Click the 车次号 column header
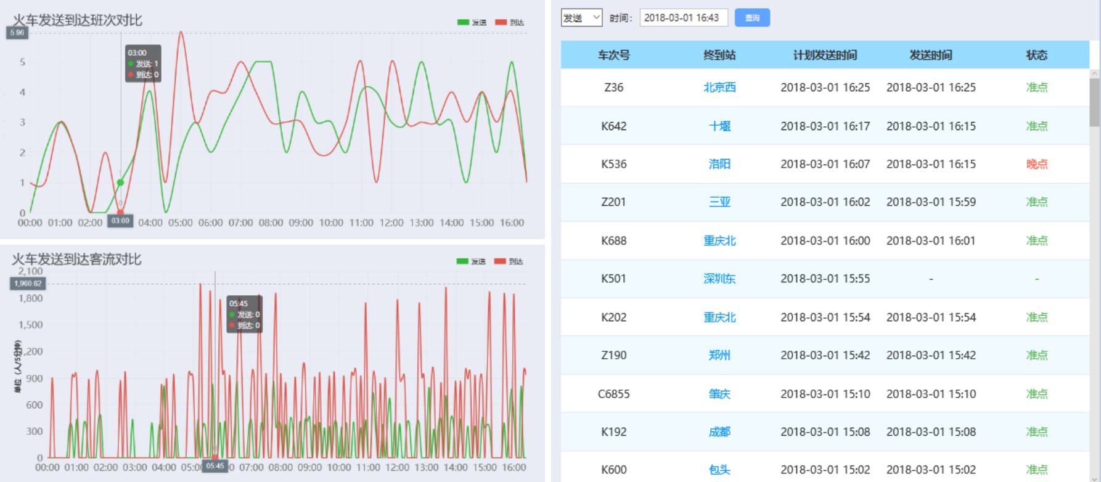This screenshot has height=482, width=1101. tap(613, 55)
